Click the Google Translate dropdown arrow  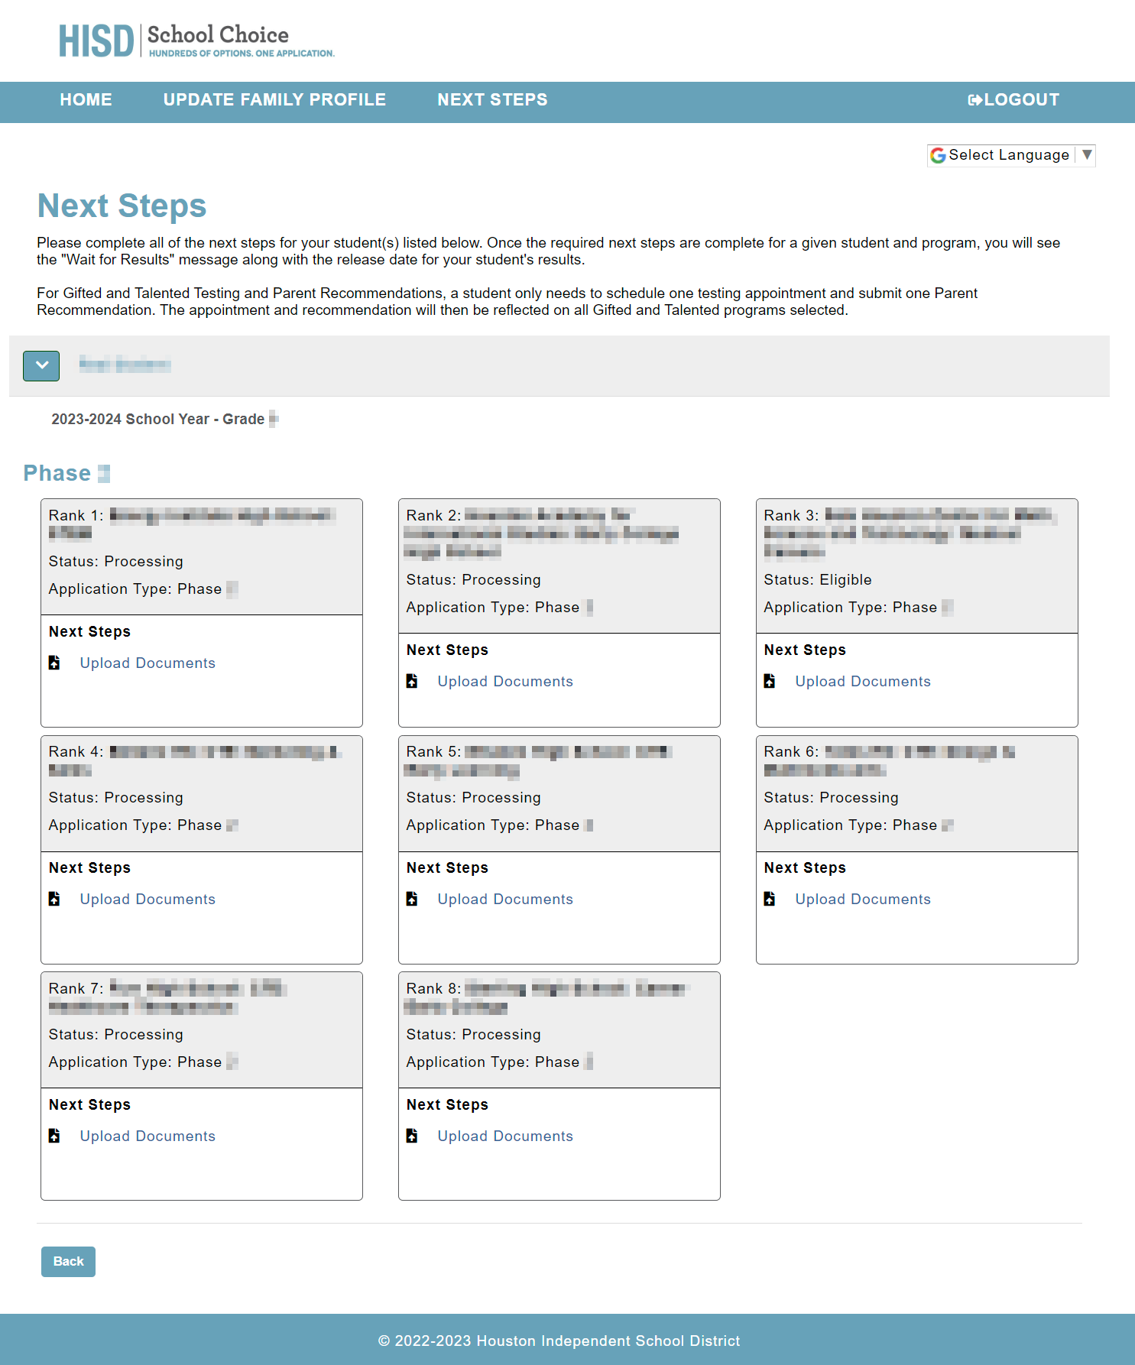click(x=1087, y=155)
